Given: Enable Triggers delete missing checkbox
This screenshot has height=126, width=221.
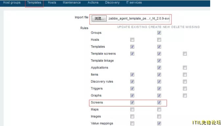Looking at the screenshot, I should coord(185,88).
